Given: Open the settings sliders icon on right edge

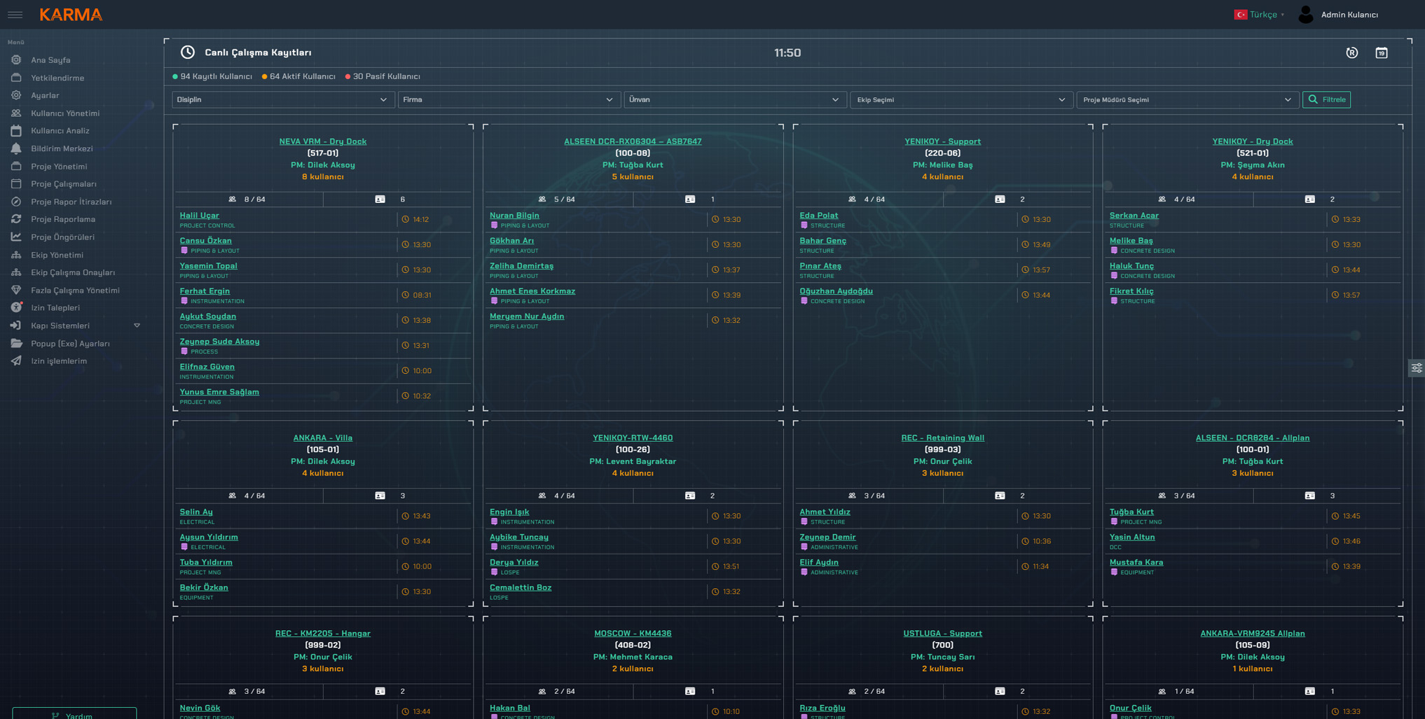Looking at the screenshot, I should pyautogui.click(x=1416, y=368).
